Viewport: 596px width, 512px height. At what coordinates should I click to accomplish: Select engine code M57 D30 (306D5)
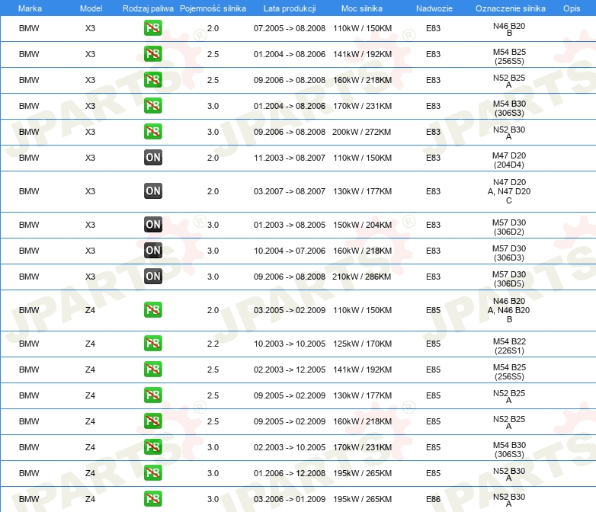coord(509,279)
